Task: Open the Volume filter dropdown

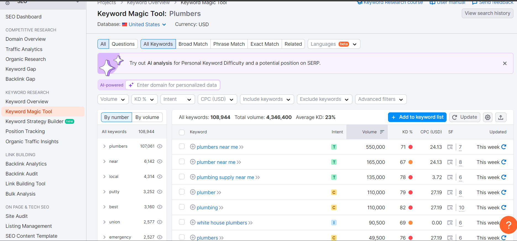Action: 113,99
